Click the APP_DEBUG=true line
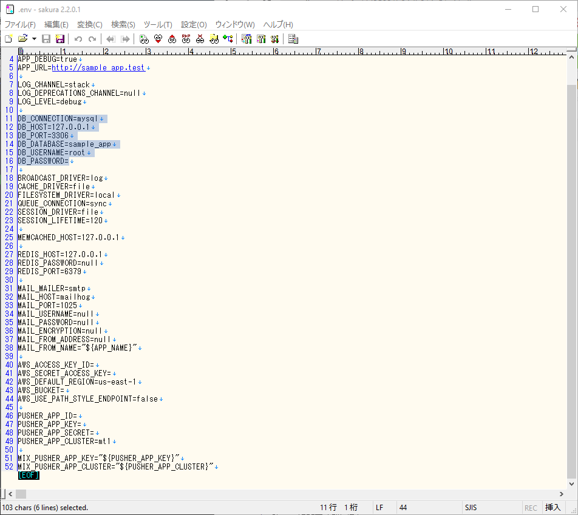This screenshot has height=515, width=578. coord(47,59)
